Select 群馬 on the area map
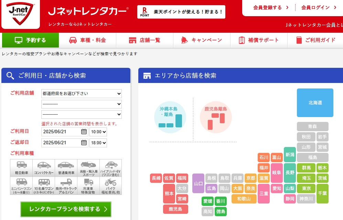The height and width of the screenshot is (220, 343). click(x=306, y=168)
